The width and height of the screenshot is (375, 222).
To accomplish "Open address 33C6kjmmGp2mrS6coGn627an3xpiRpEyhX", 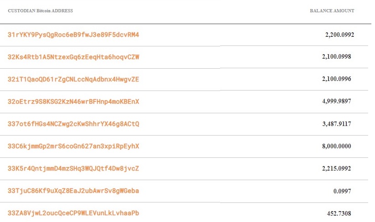I will [73, 146].
